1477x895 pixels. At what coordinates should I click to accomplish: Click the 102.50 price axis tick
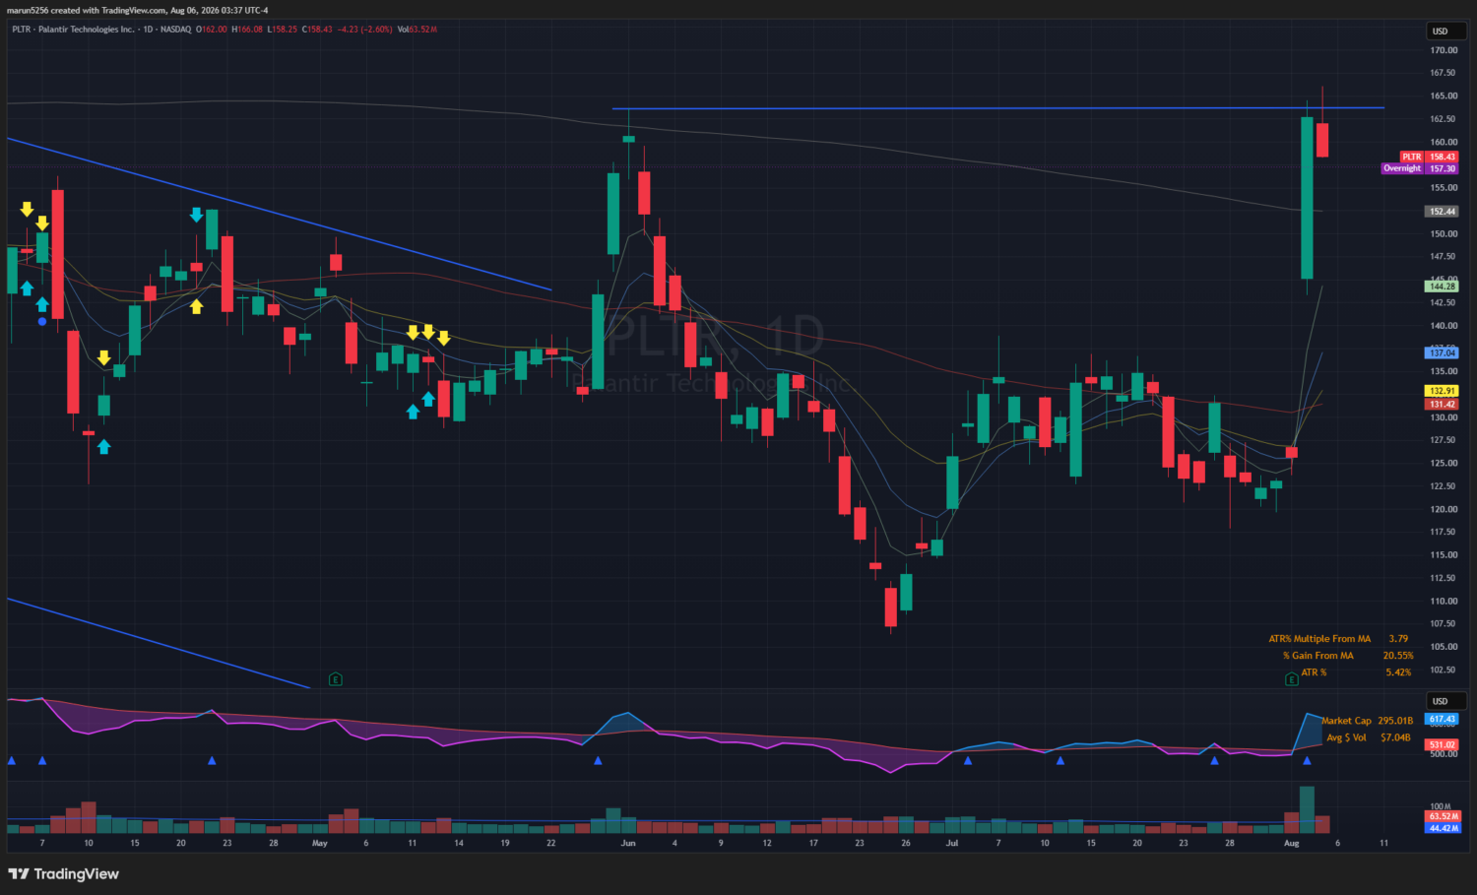(x=1444, y=670)
